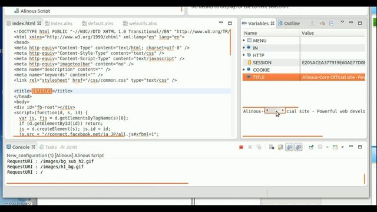Close the index.html editor tab
Screen dimensions: 377x212
click(x=39, y=23)
